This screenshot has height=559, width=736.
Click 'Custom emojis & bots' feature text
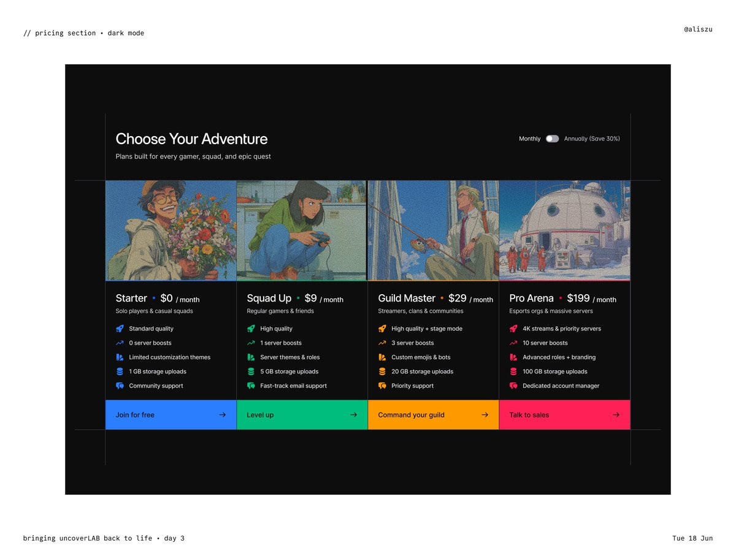click(421, 357)
